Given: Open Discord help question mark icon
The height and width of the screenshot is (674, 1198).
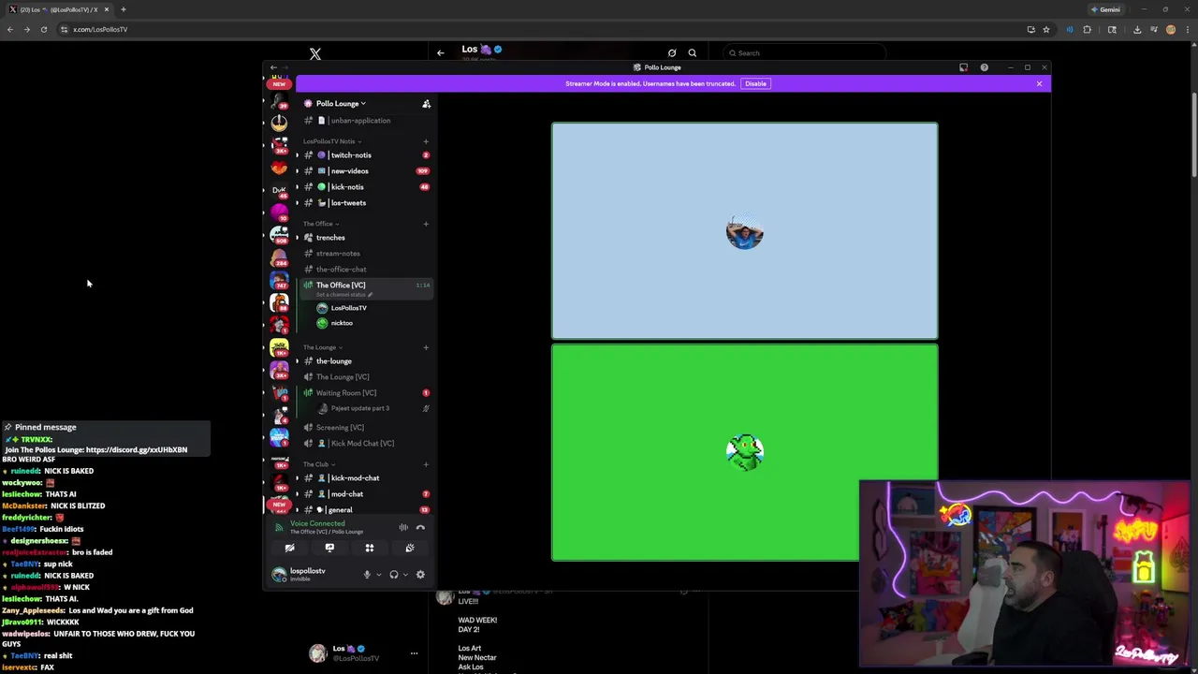Looking at the screenshot, I should tap(984, 67).
